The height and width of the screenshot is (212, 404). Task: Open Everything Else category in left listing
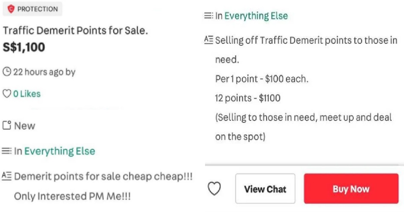pos(60,151)
